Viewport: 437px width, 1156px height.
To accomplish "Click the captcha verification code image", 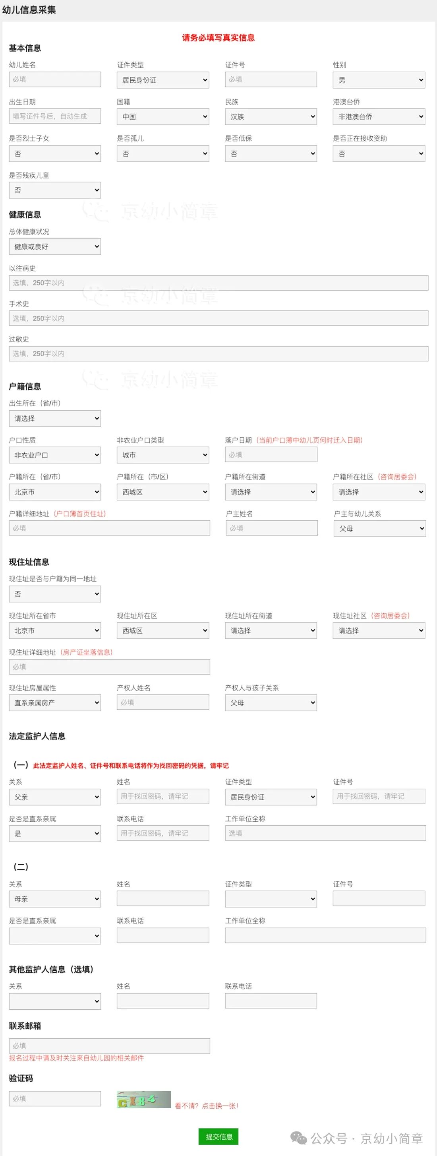I will tap(143, 1100).
